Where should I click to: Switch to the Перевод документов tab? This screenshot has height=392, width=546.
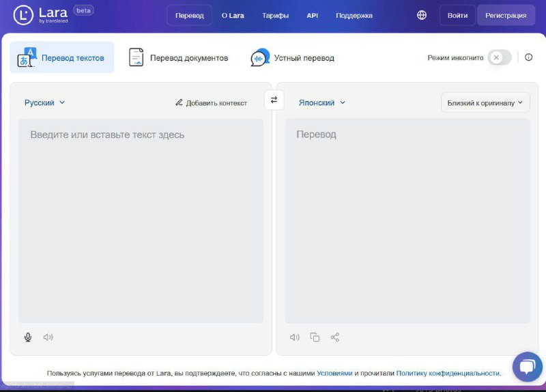[x=179, y=58]
